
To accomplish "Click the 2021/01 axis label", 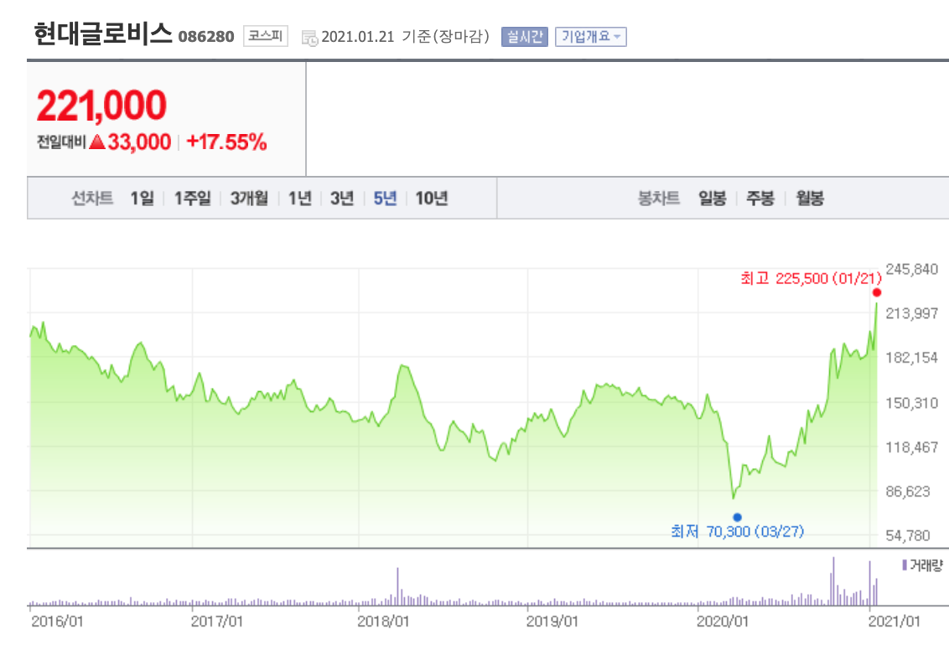I will tap(894, 622).
